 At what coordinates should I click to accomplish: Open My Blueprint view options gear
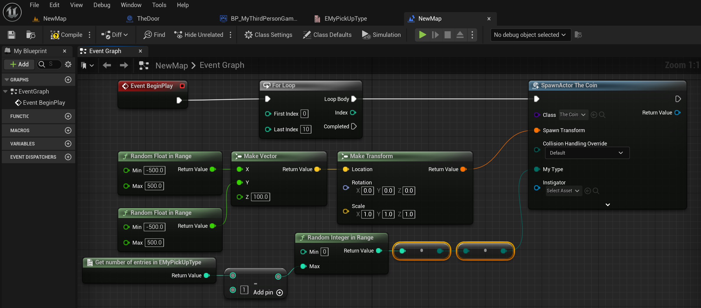(x=68, y=64)
